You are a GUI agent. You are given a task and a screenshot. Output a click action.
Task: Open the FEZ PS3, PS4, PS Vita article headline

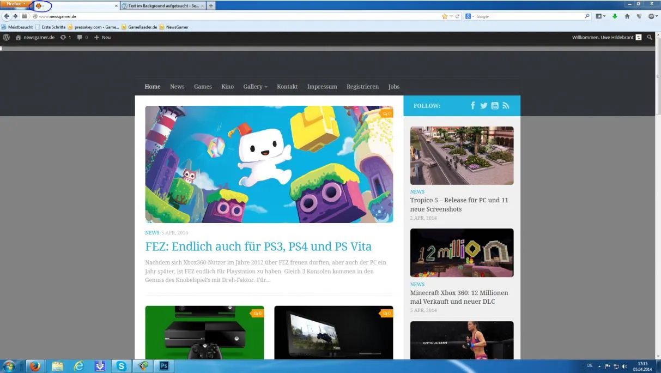(258, 246)
